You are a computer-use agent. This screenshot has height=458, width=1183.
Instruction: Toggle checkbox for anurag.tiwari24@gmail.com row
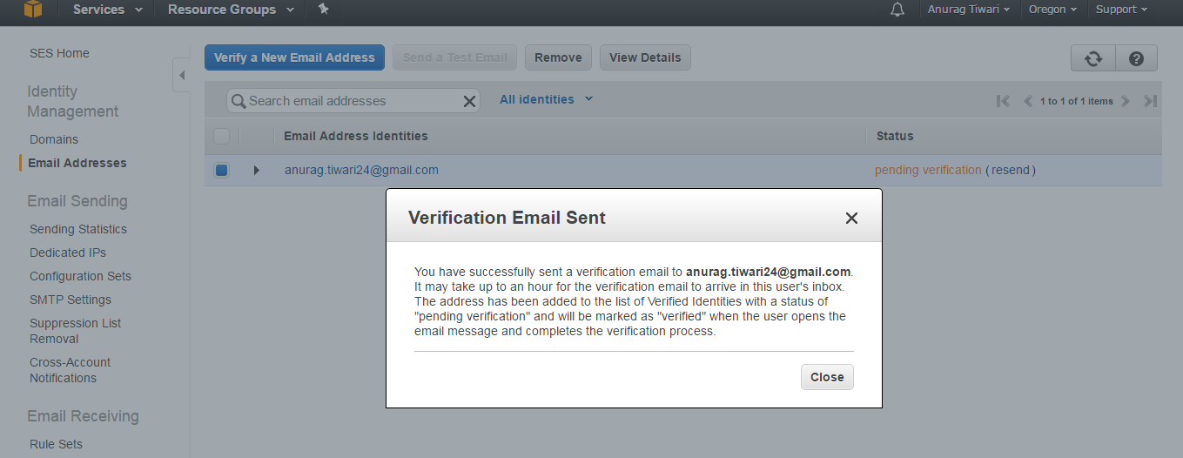click(x=221, y=171)
